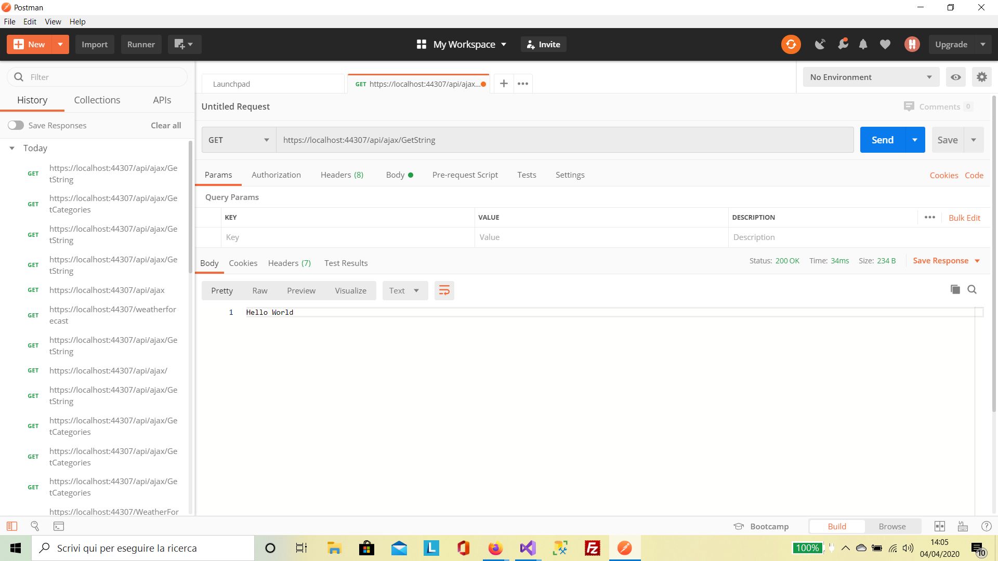Open Bulk Edit for query params
The height and width of the screenshot is (561, 998).
(x=964, y=218)
